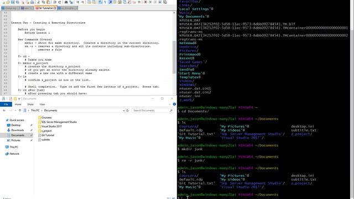Click the Search Documents field
Screen dimensions: 354x199
[x=153, y=111]
